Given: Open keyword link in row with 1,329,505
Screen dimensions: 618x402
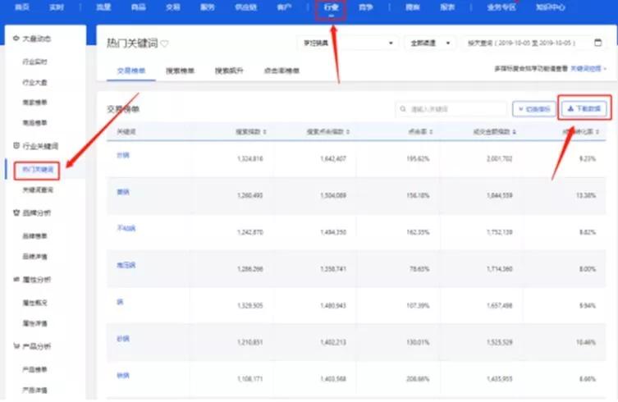Looking at the screenshot, I should 120,302.
